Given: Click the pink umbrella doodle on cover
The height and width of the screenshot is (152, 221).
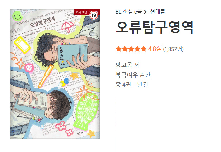Looking at the screenshot, I should point(68,26).
